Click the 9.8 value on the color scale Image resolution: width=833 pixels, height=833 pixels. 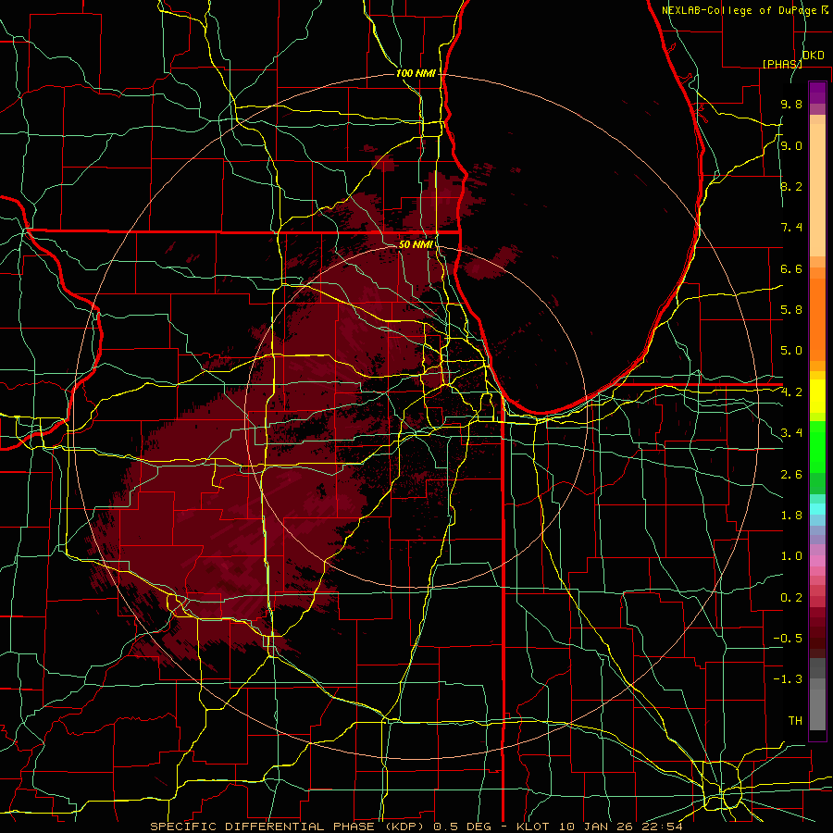(x=791, y=104)
